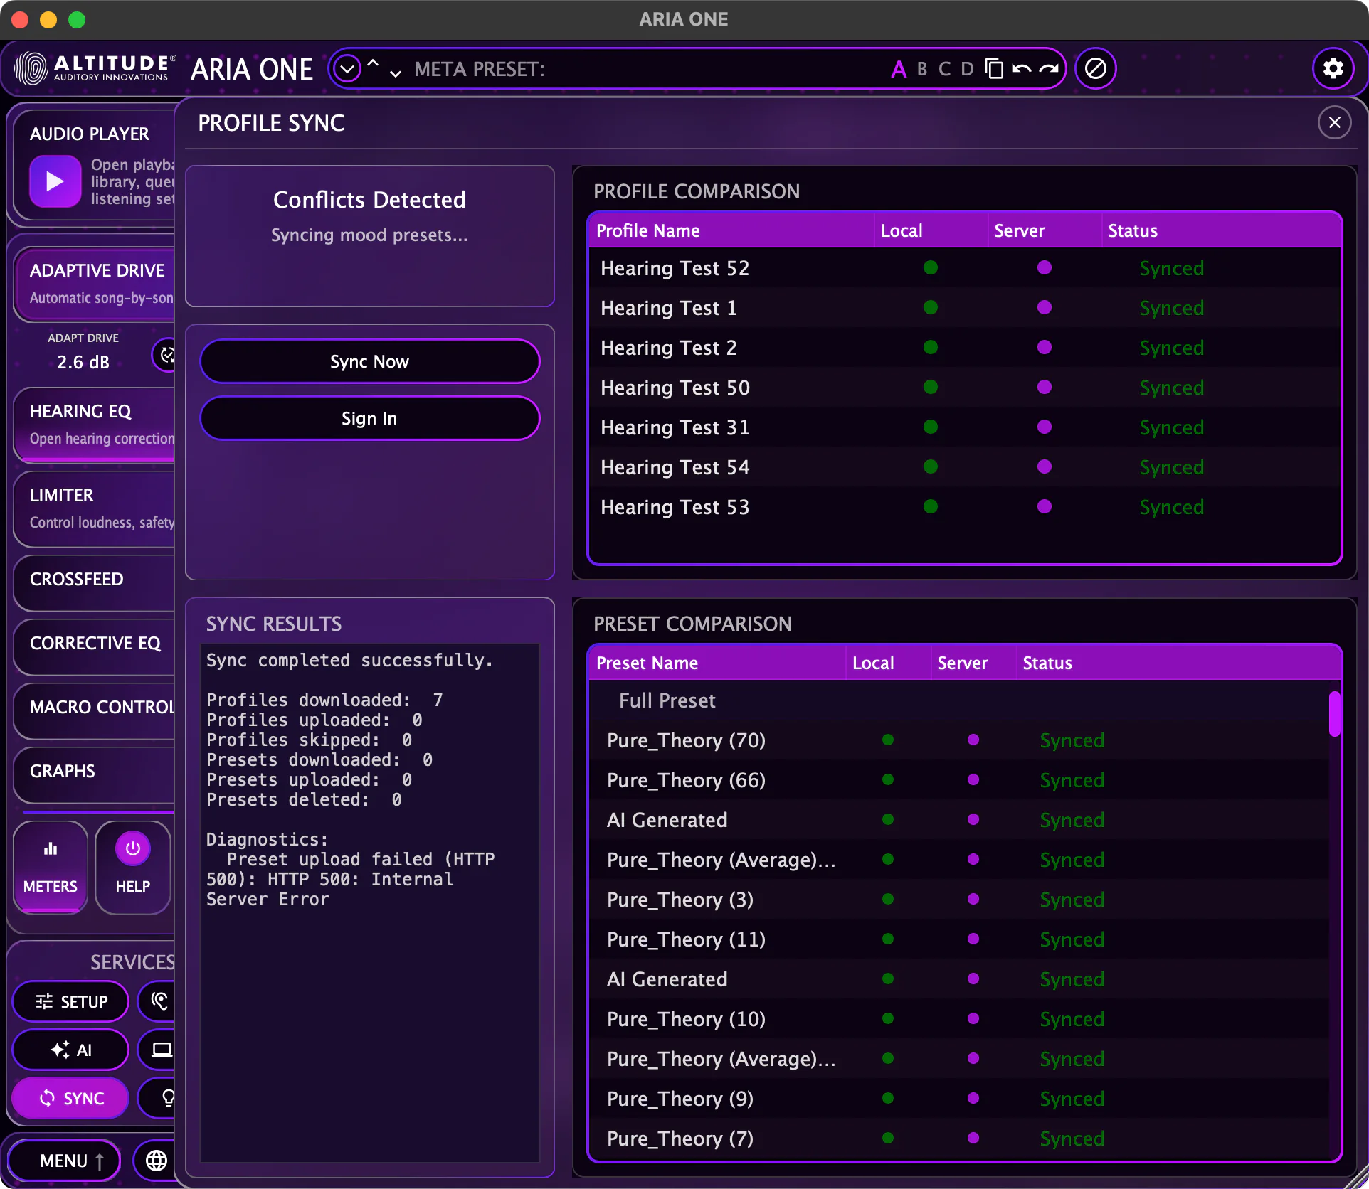The width and height of the screenshot is (1369, 1189).
Task: Select next preset with down chevron
Action: (x=396, y=74)
